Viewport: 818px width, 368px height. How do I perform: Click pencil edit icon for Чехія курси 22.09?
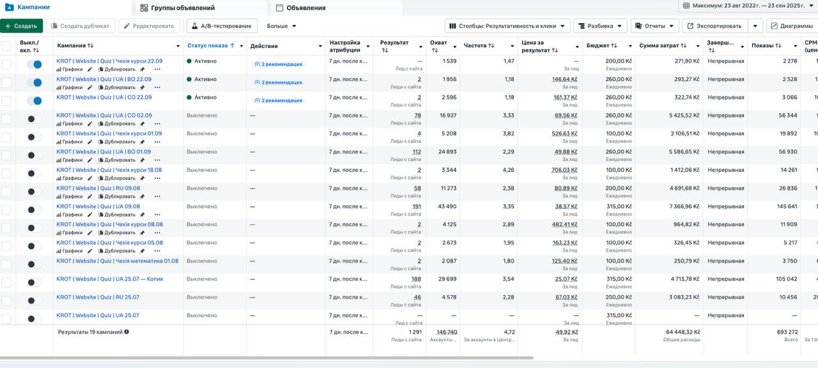pos(90,69)
